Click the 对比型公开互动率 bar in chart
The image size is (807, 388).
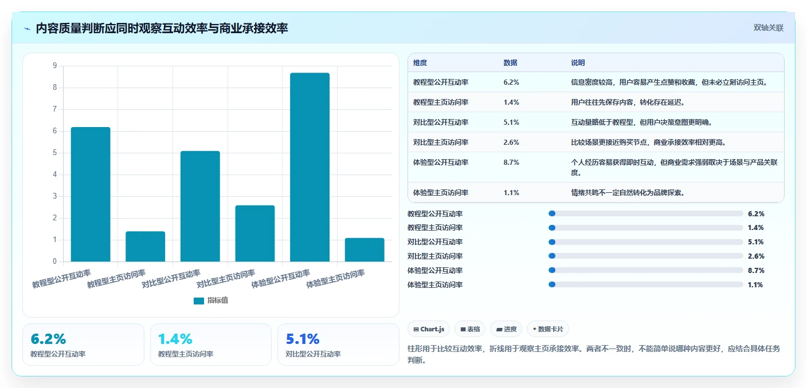[x=200, y=206]
